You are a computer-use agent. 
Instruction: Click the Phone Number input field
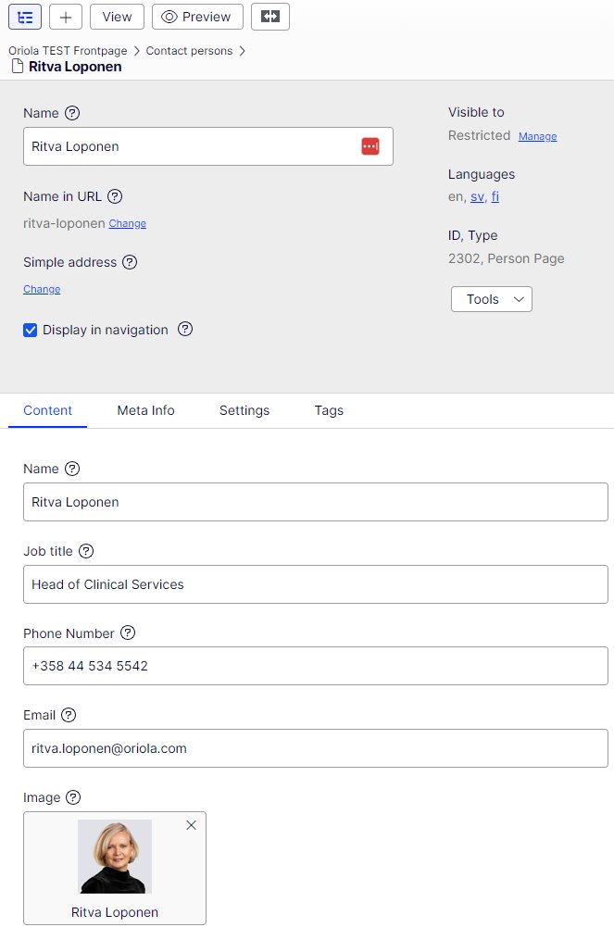316,666
